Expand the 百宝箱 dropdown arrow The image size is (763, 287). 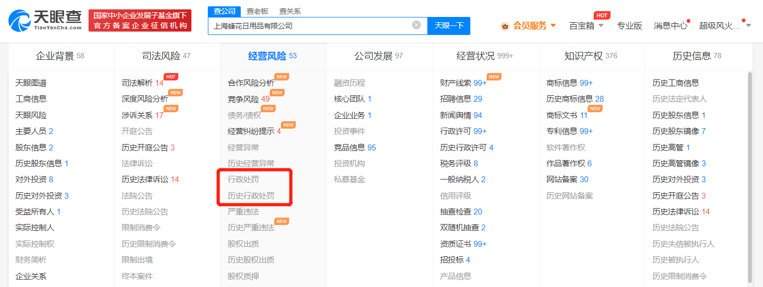pos(601,25)
